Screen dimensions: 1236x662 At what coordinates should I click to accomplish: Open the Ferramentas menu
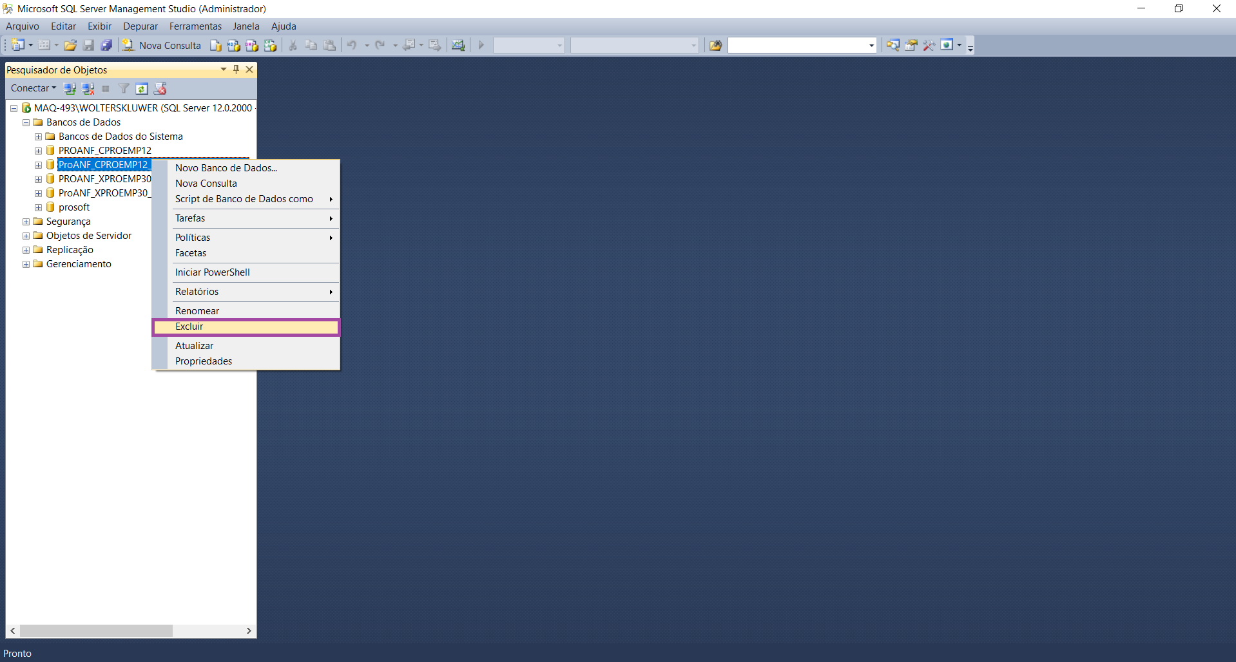195,26
